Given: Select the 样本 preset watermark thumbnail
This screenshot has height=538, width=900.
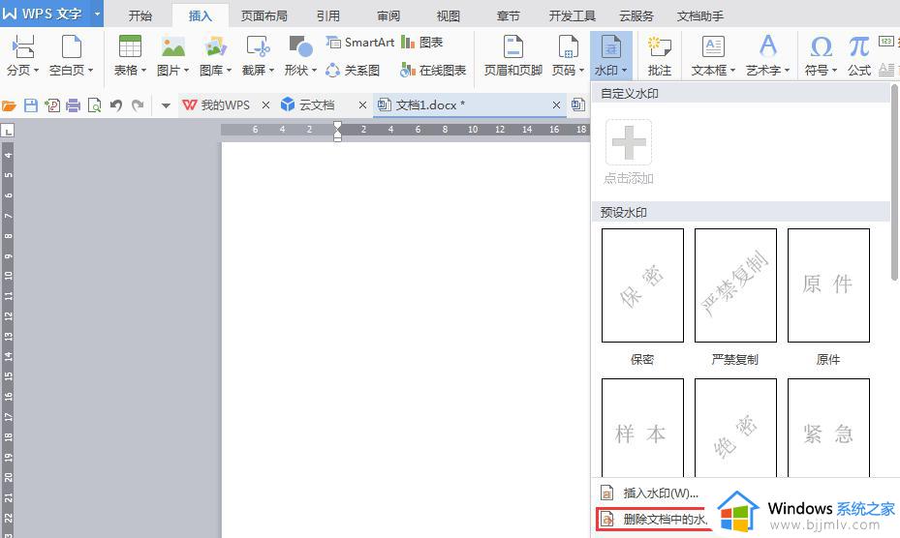Looking at the screenshot, I should (642, 428).
